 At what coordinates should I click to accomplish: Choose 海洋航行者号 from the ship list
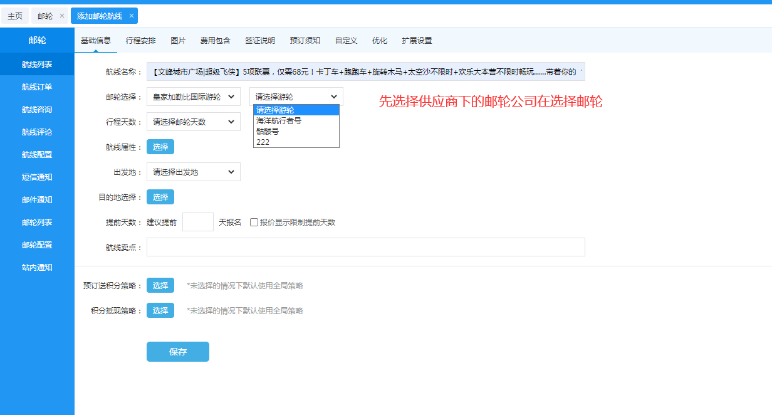click(279, 120)
